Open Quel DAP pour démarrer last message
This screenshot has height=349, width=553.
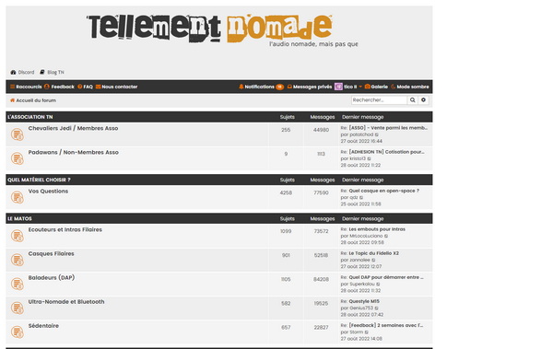click(x=386, y=277)
